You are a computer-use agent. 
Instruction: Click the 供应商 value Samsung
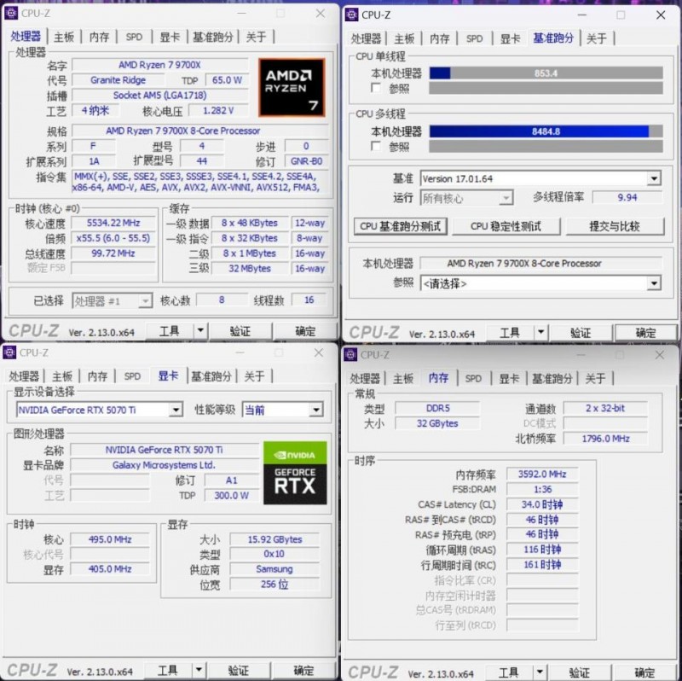(275, 569)
